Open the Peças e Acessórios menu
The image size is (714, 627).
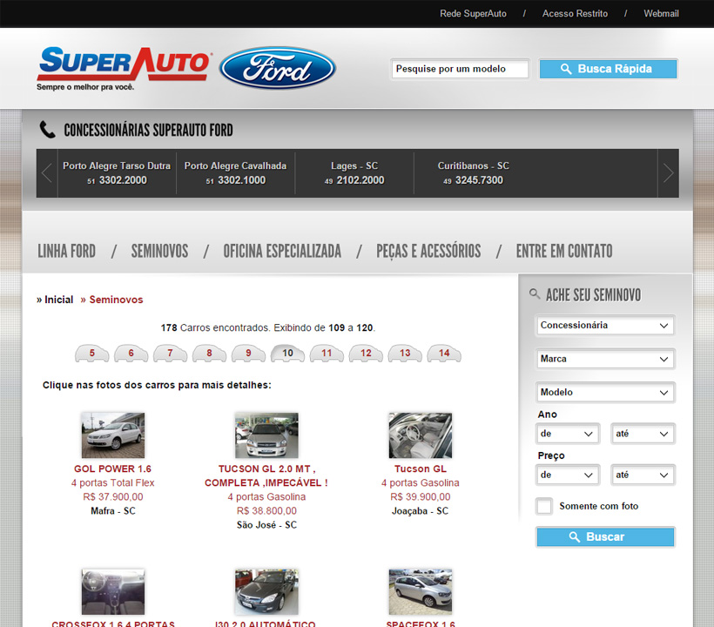coord(428,251)
